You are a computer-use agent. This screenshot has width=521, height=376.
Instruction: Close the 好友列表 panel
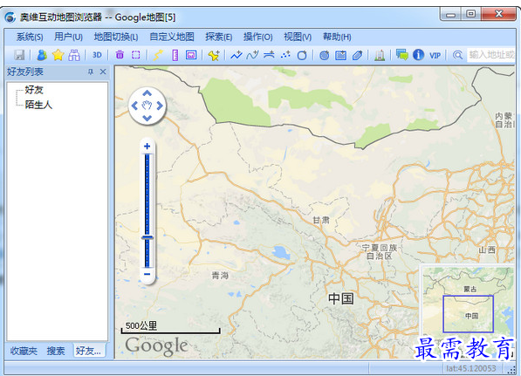(103, 72)
